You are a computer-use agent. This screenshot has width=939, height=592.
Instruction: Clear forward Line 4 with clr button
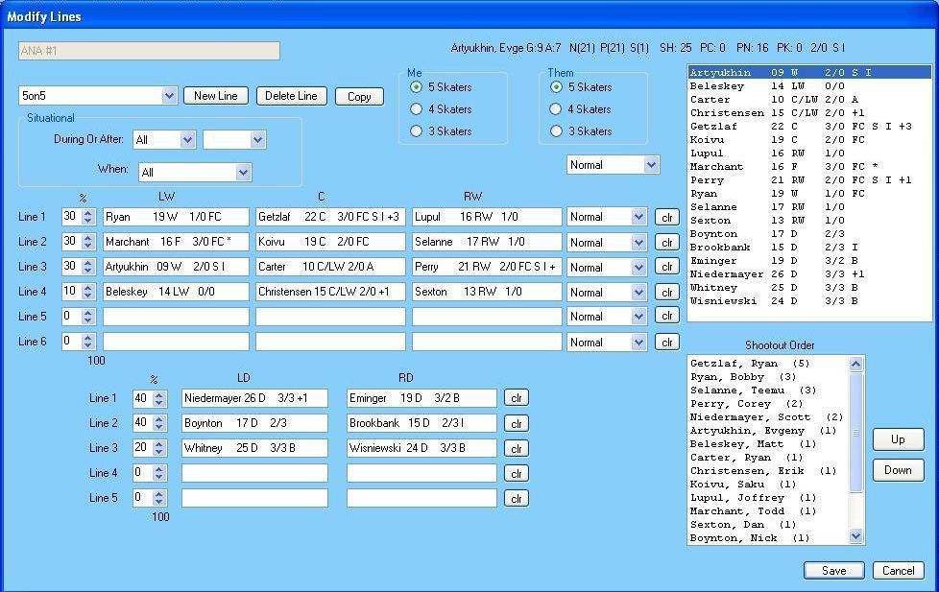pyautogui.click(x=666, y=293)
